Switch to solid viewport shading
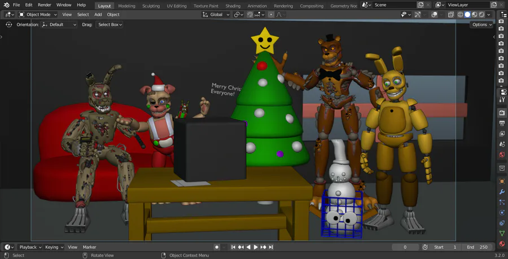This screenshot has height=259, width=508. click(x=467, y=15)
